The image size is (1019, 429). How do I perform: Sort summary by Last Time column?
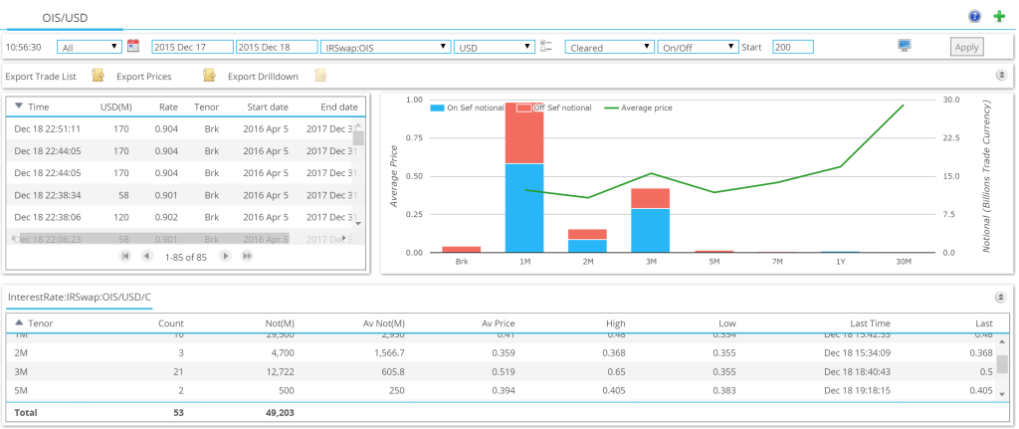pyautogui.click(x=870, y=323)
